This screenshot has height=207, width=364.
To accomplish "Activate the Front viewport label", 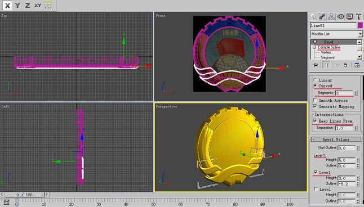I will coord(161,16).
